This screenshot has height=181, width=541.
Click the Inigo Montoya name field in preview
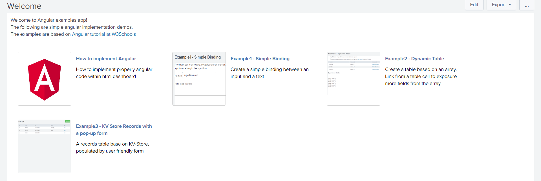point(199,75)
